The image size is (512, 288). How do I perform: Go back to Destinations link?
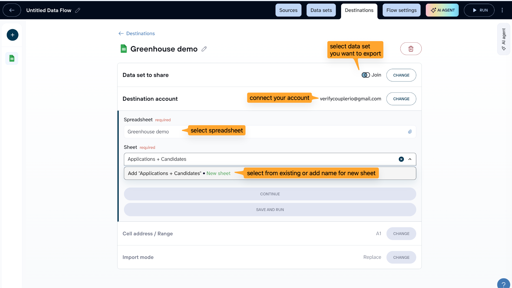(137, 33)
